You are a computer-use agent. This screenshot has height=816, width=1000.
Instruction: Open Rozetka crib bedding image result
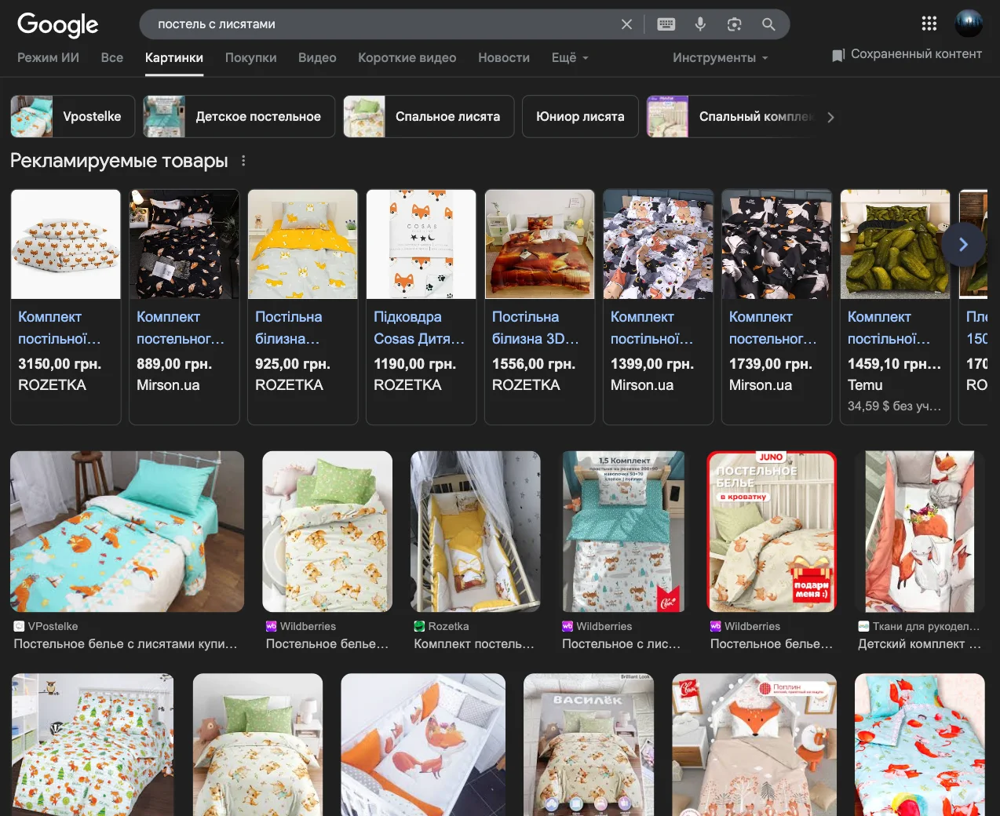coord(476,531)
